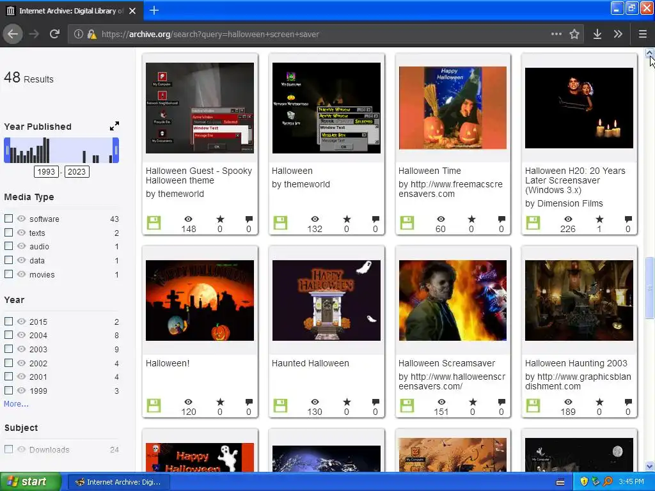Image resolution: width=655 pixels, height=491 pixels.
Task: Click the reviews icon on Halloween Haunting 2003 card
Action: [628, 401]
